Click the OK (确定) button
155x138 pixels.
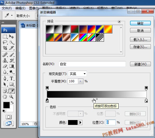click(x=140, y=23)
